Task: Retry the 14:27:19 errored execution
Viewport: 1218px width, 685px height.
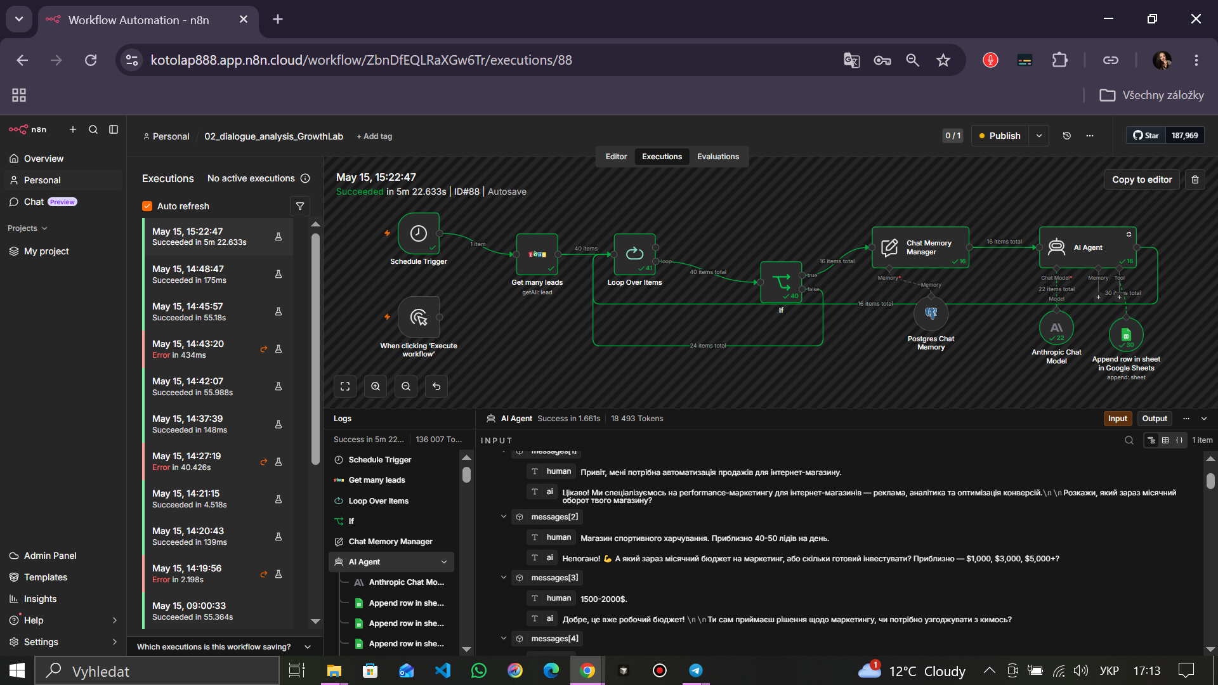Action: [x=264, y=462]
